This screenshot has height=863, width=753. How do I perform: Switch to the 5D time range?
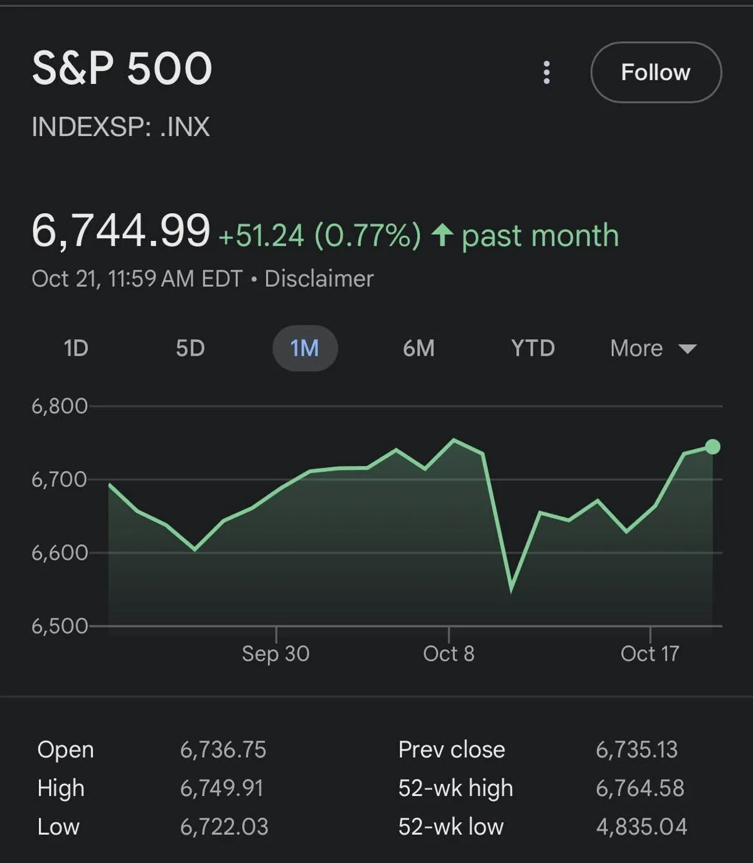point(190,348)
